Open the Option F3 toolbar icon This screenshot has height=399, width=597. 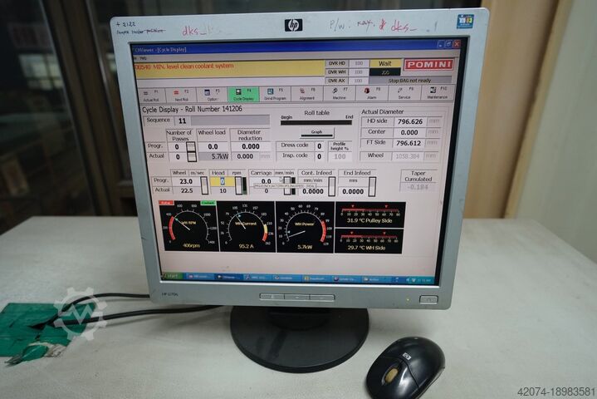point(212,93)
